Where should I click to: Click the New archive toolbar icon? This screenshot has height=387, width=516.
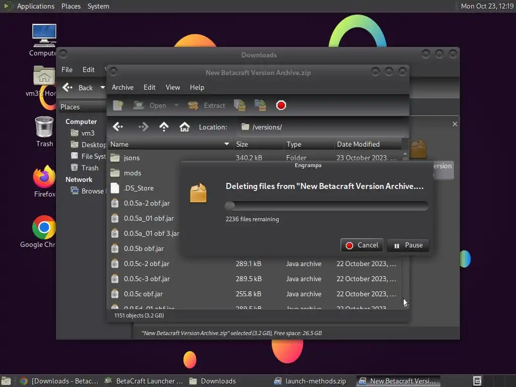coord(118,105)
